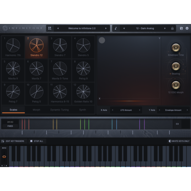The width and height of the screenshot is (191, 191).
Task: Toggle the FIXED reference button
Action: click(x=10, y=126)
